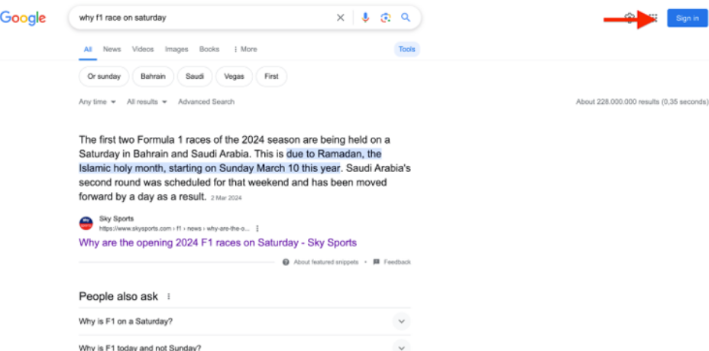The width and height of the screenshot is (709, 351).
Task: Select the All results tab
Action: point(88,49)
